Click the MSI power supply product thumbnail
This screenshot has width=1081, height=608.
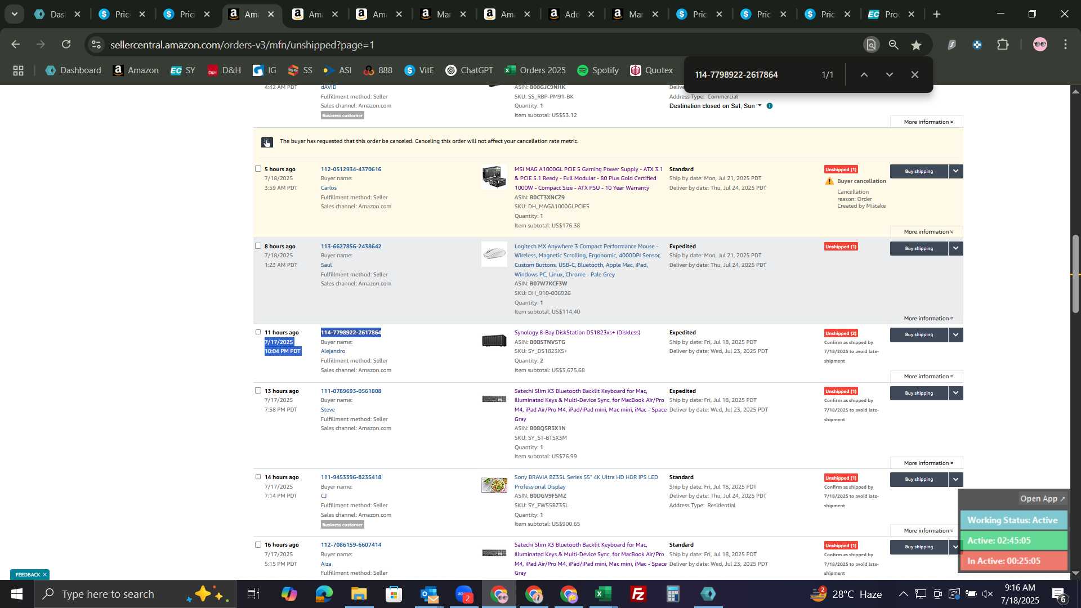click(494, 177)
